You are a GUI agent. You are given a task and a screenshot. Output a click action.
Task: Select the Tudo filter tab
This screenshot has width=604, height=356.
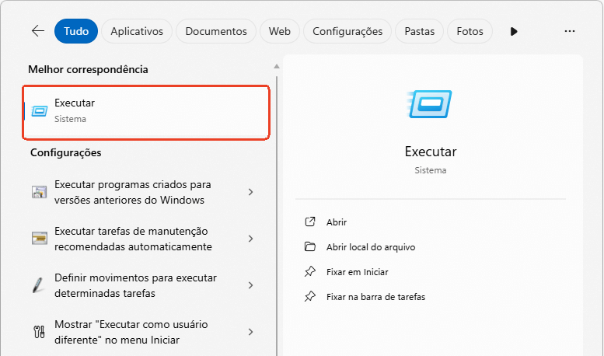(x=76, y=31)
